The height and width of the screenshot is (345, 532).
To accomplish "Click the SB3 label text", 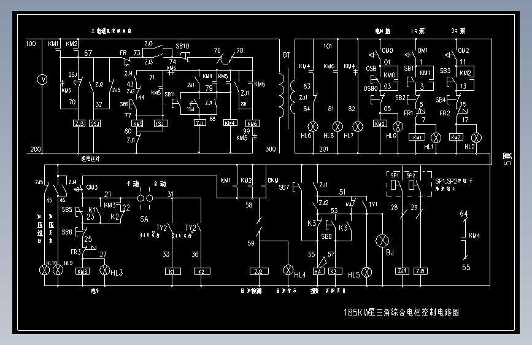I will pos(445,71).
